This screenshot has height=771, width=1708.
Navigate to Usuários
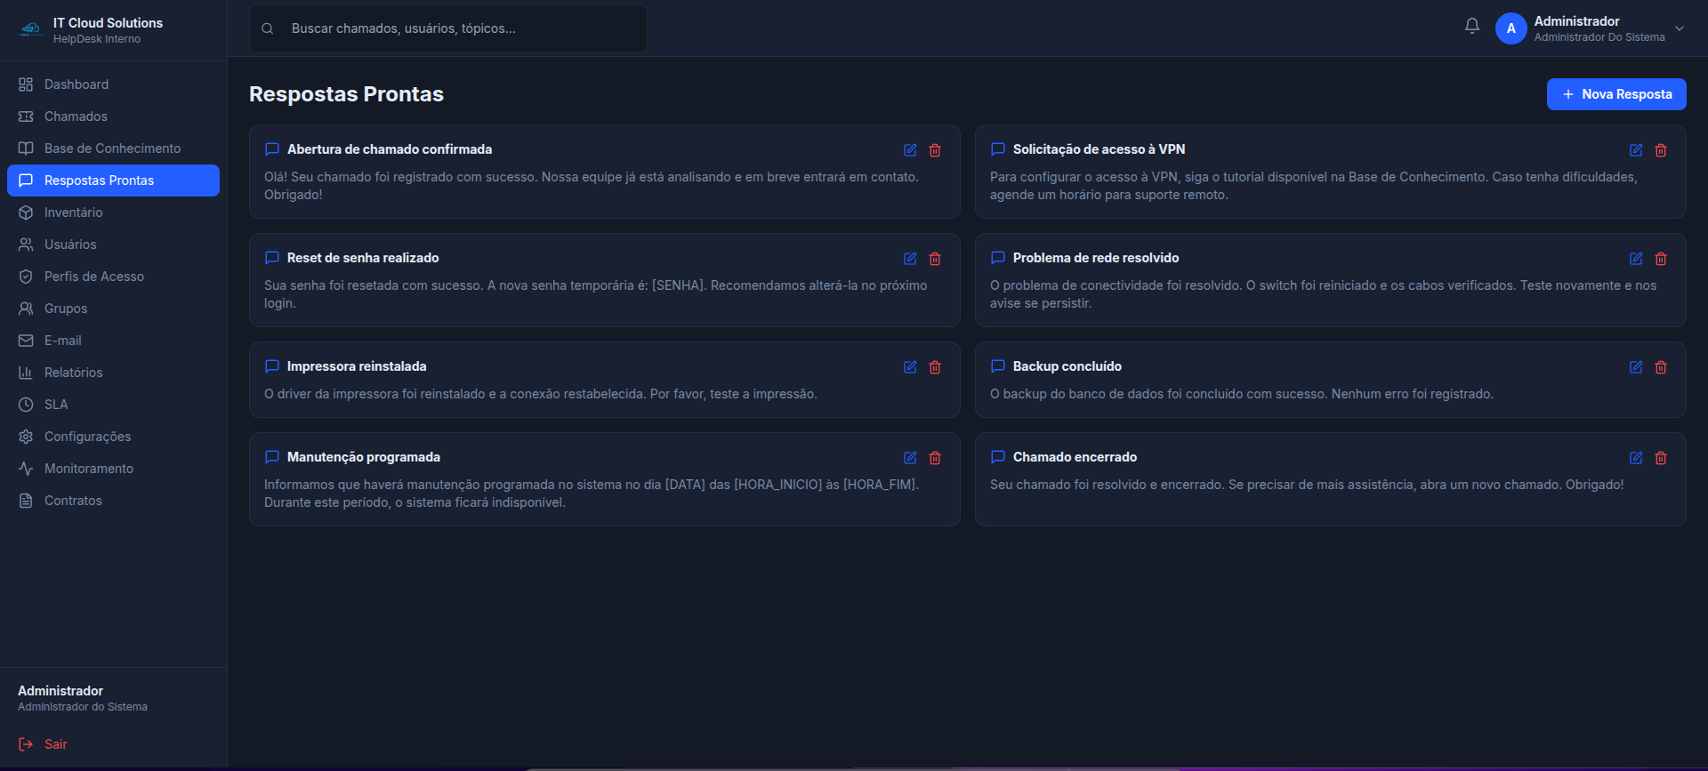(x=113, y=245)
